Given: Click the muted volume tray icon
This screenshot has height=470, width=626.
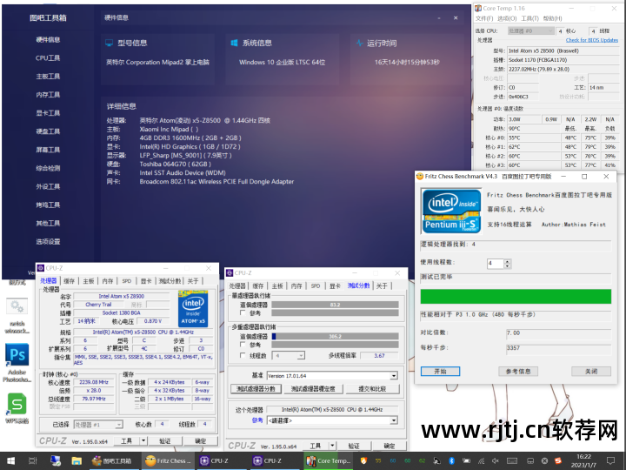Looking at the screenshot, I should [x=496, y=460].
